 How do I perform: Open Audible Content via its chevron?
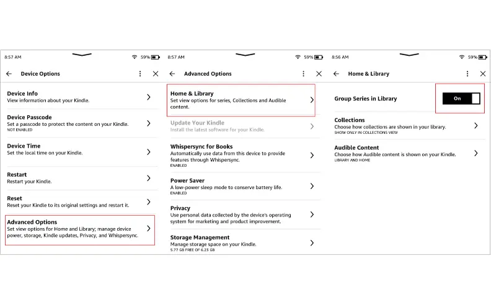pyautogui.click(x=476, y=153)
